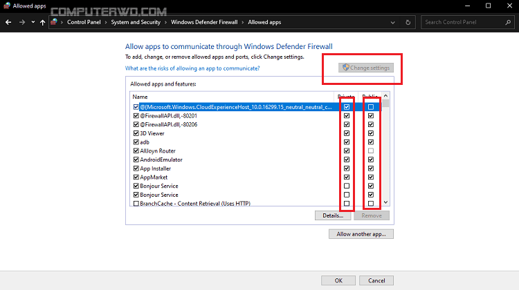
Task: Toggle the AllJoyn Router name checkbox
Action: coord(136,151)
